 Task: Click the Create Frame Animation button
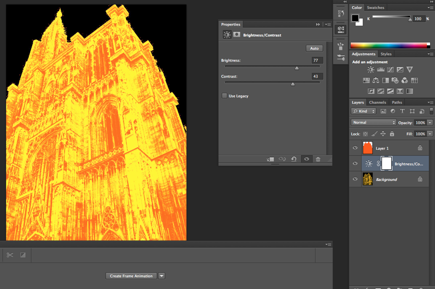[131, 276]
